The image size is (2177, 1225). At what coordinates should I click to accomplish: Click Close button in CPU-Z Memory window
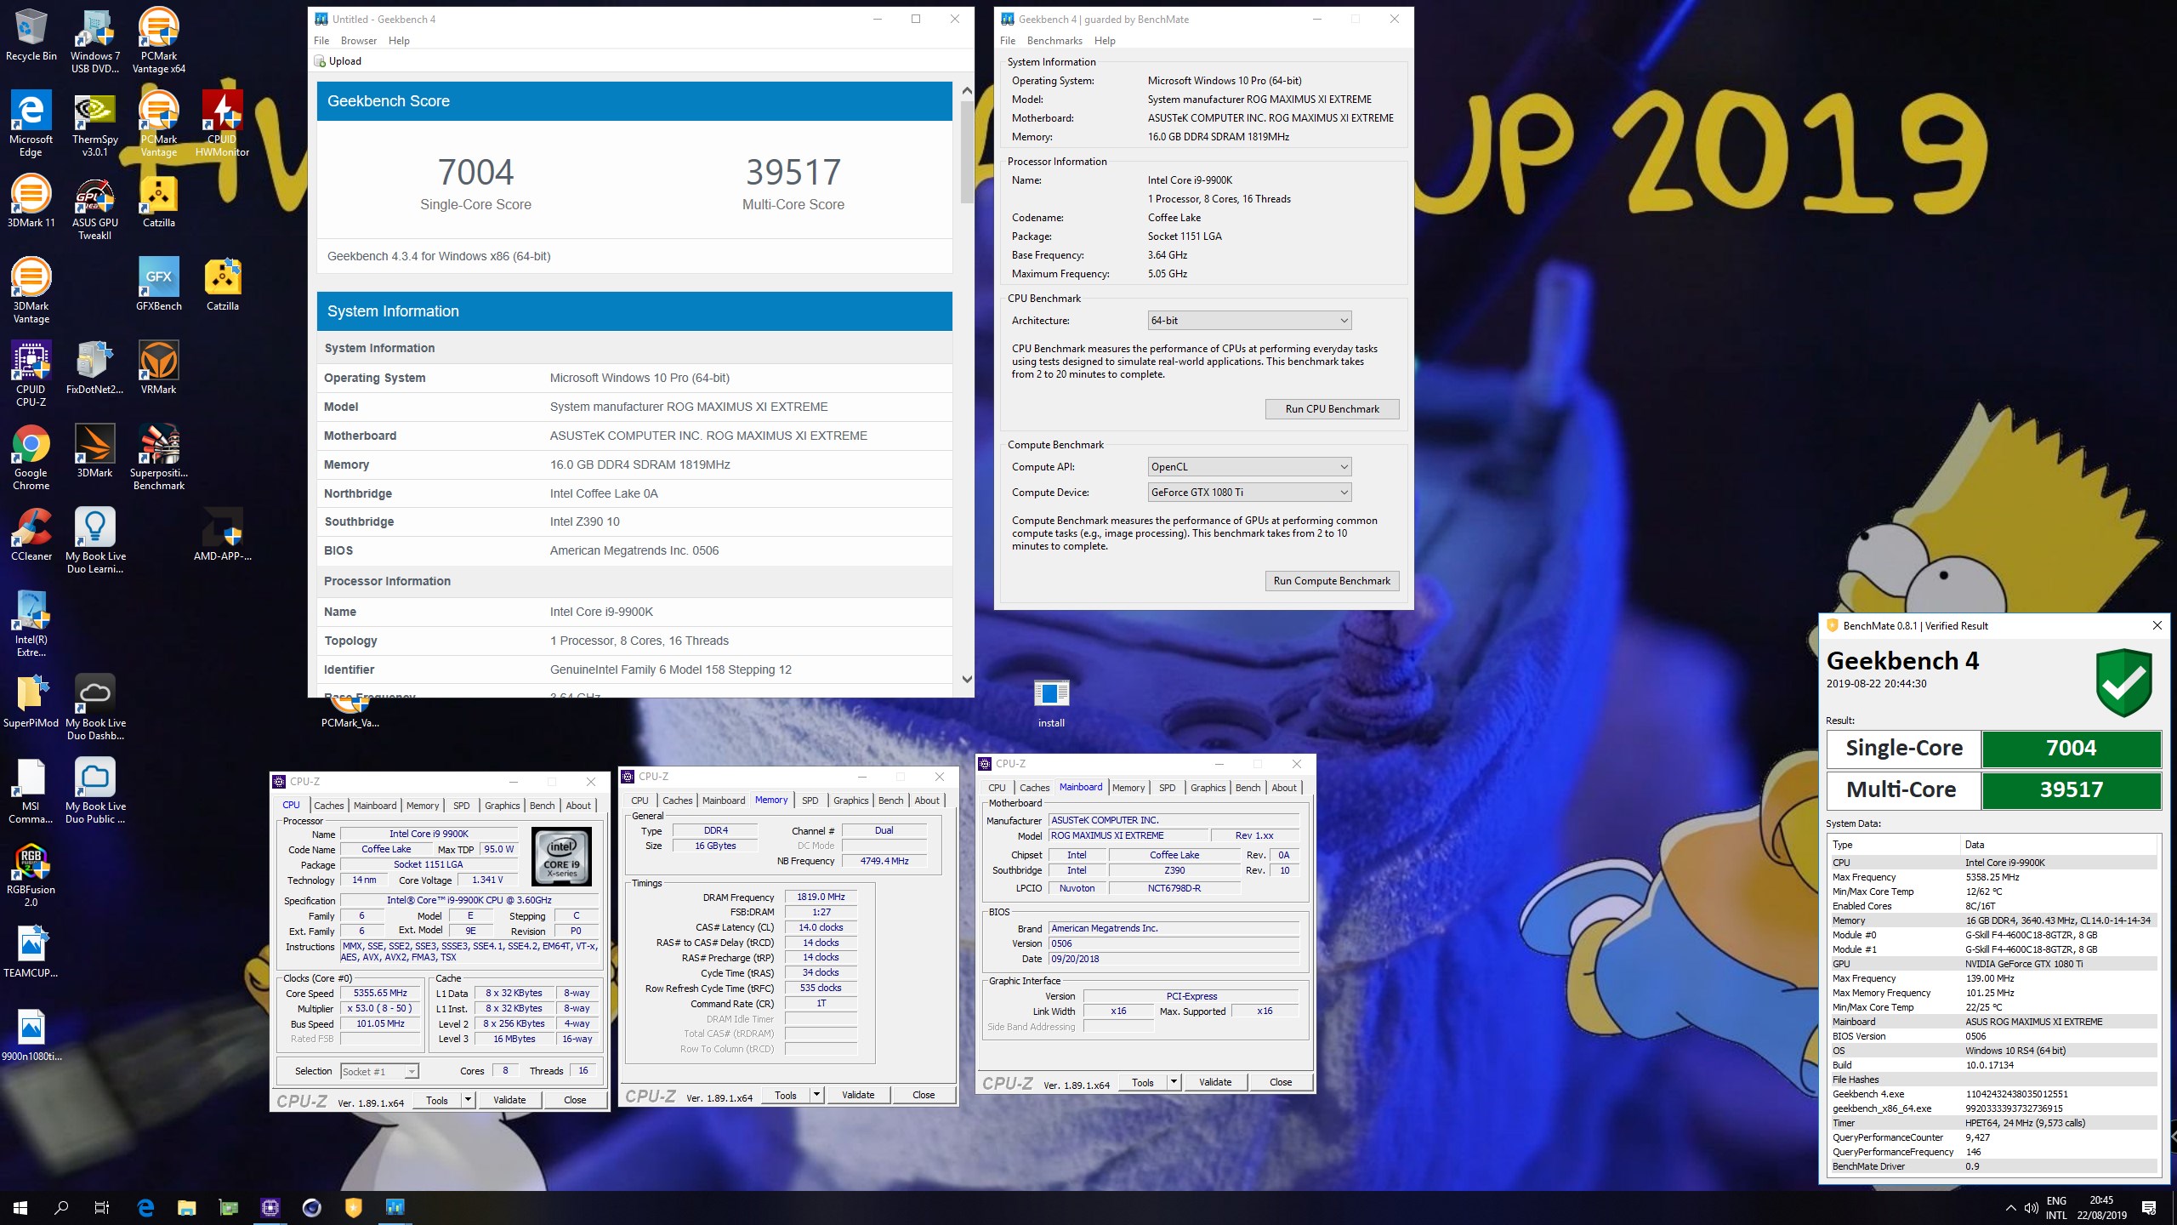[x=924, y=1095]
